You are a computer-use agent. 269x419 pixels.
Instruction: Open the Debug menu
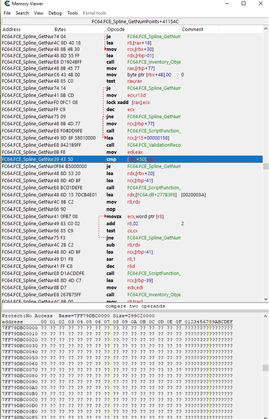(55, 13)
